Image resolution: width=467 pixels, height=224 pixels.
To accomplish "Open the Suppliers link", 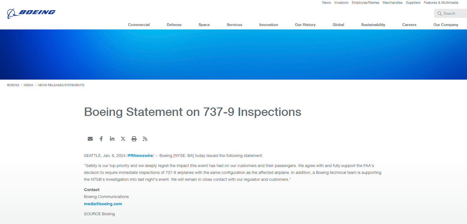I will tap(413, 3).
